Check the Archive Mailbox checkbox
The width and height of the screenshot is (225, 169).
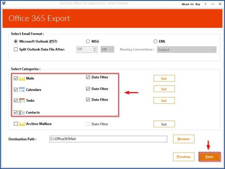click(x=16, y=124)
